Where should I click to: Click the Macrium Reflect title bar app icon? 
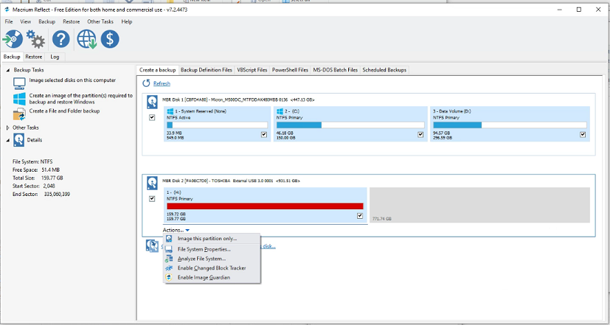6,10
